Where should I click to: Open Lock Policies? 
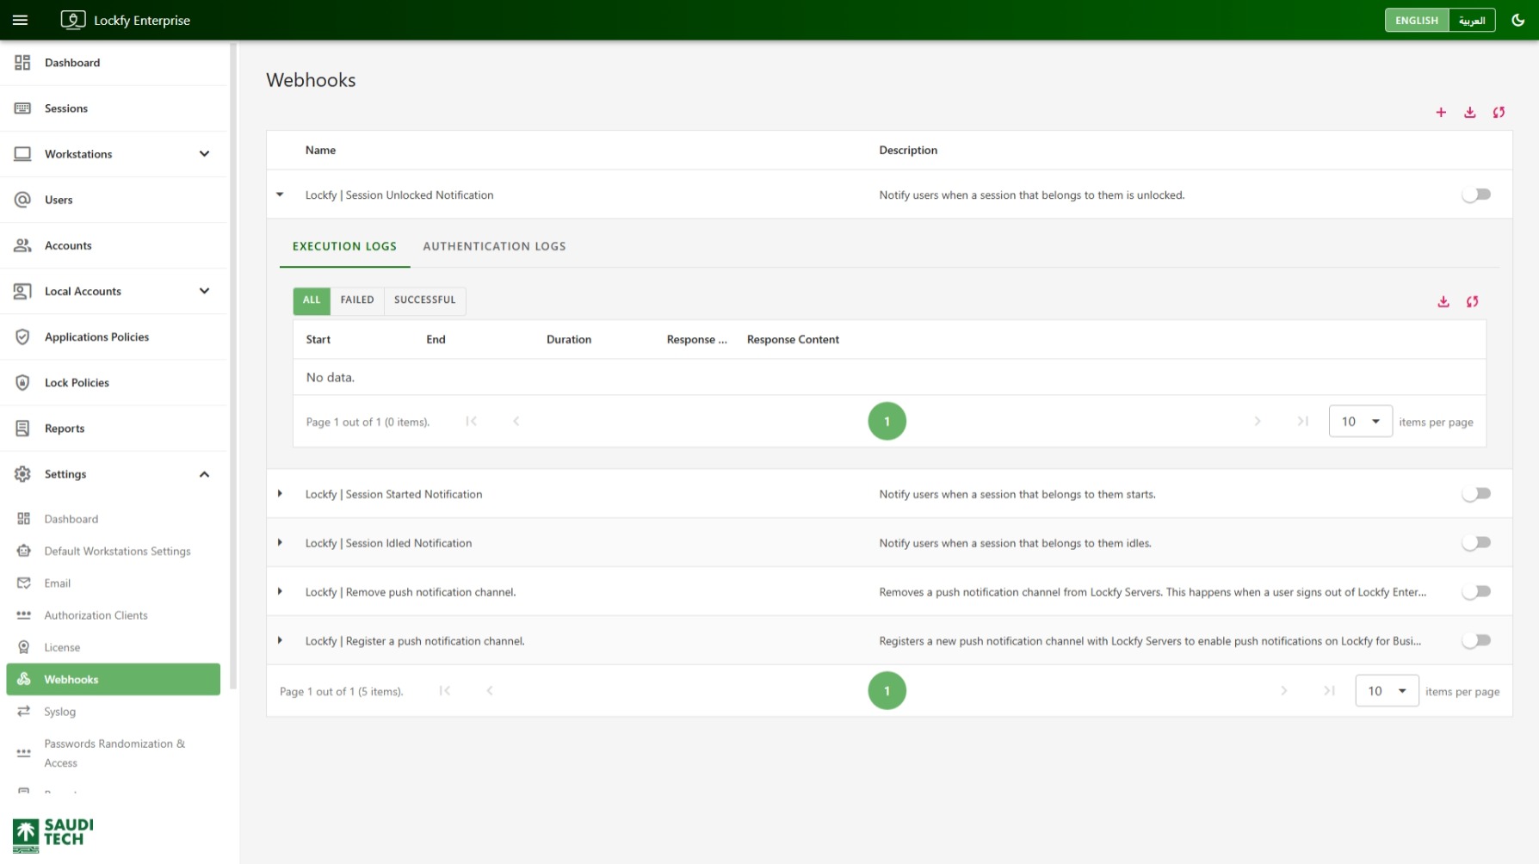114,382
